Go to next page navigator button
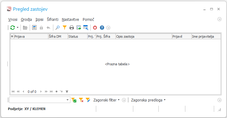227x118 pixels. tap(46, 92)
